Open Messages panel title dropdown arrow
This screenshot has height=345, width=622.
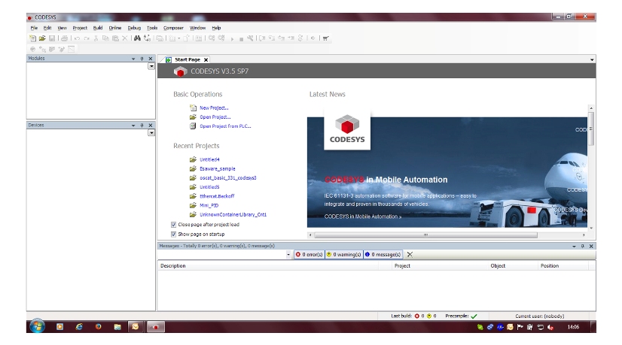574,247
